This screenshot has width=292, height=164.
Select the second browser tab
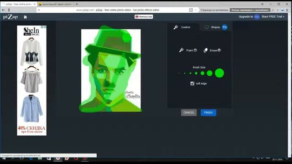click(55, 4)
